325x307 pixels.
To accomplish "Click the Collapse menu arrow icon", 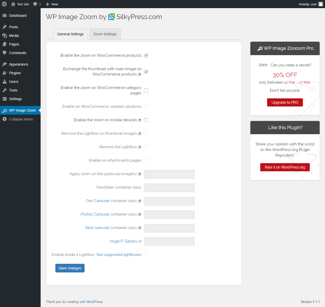I will [x=5, y=119].
